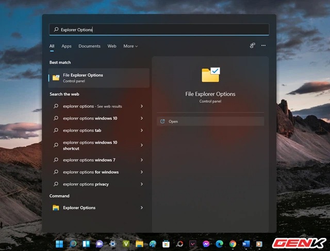The width and height of the screenshot is (330, 251).
Task: Expand the More filter dropdown
Action: pos(130,46)
